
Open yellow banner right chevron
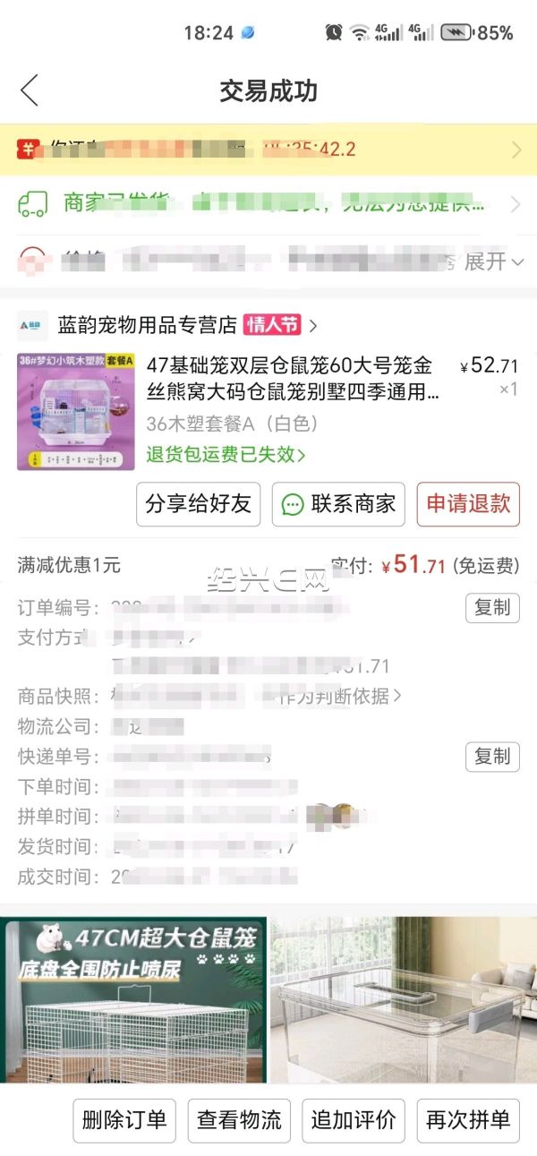pyautogui.click(x=516, y=150)
